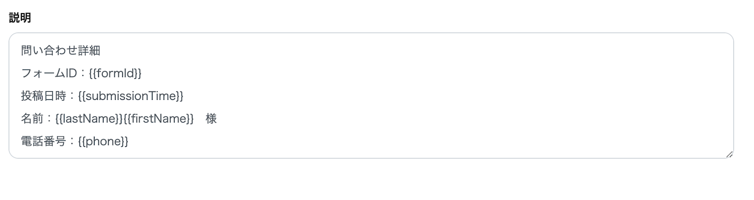The height and width of the screenshot is (200, 754).
Task: Click the {{phone}} placeholder
Action: tap(103, 141)
